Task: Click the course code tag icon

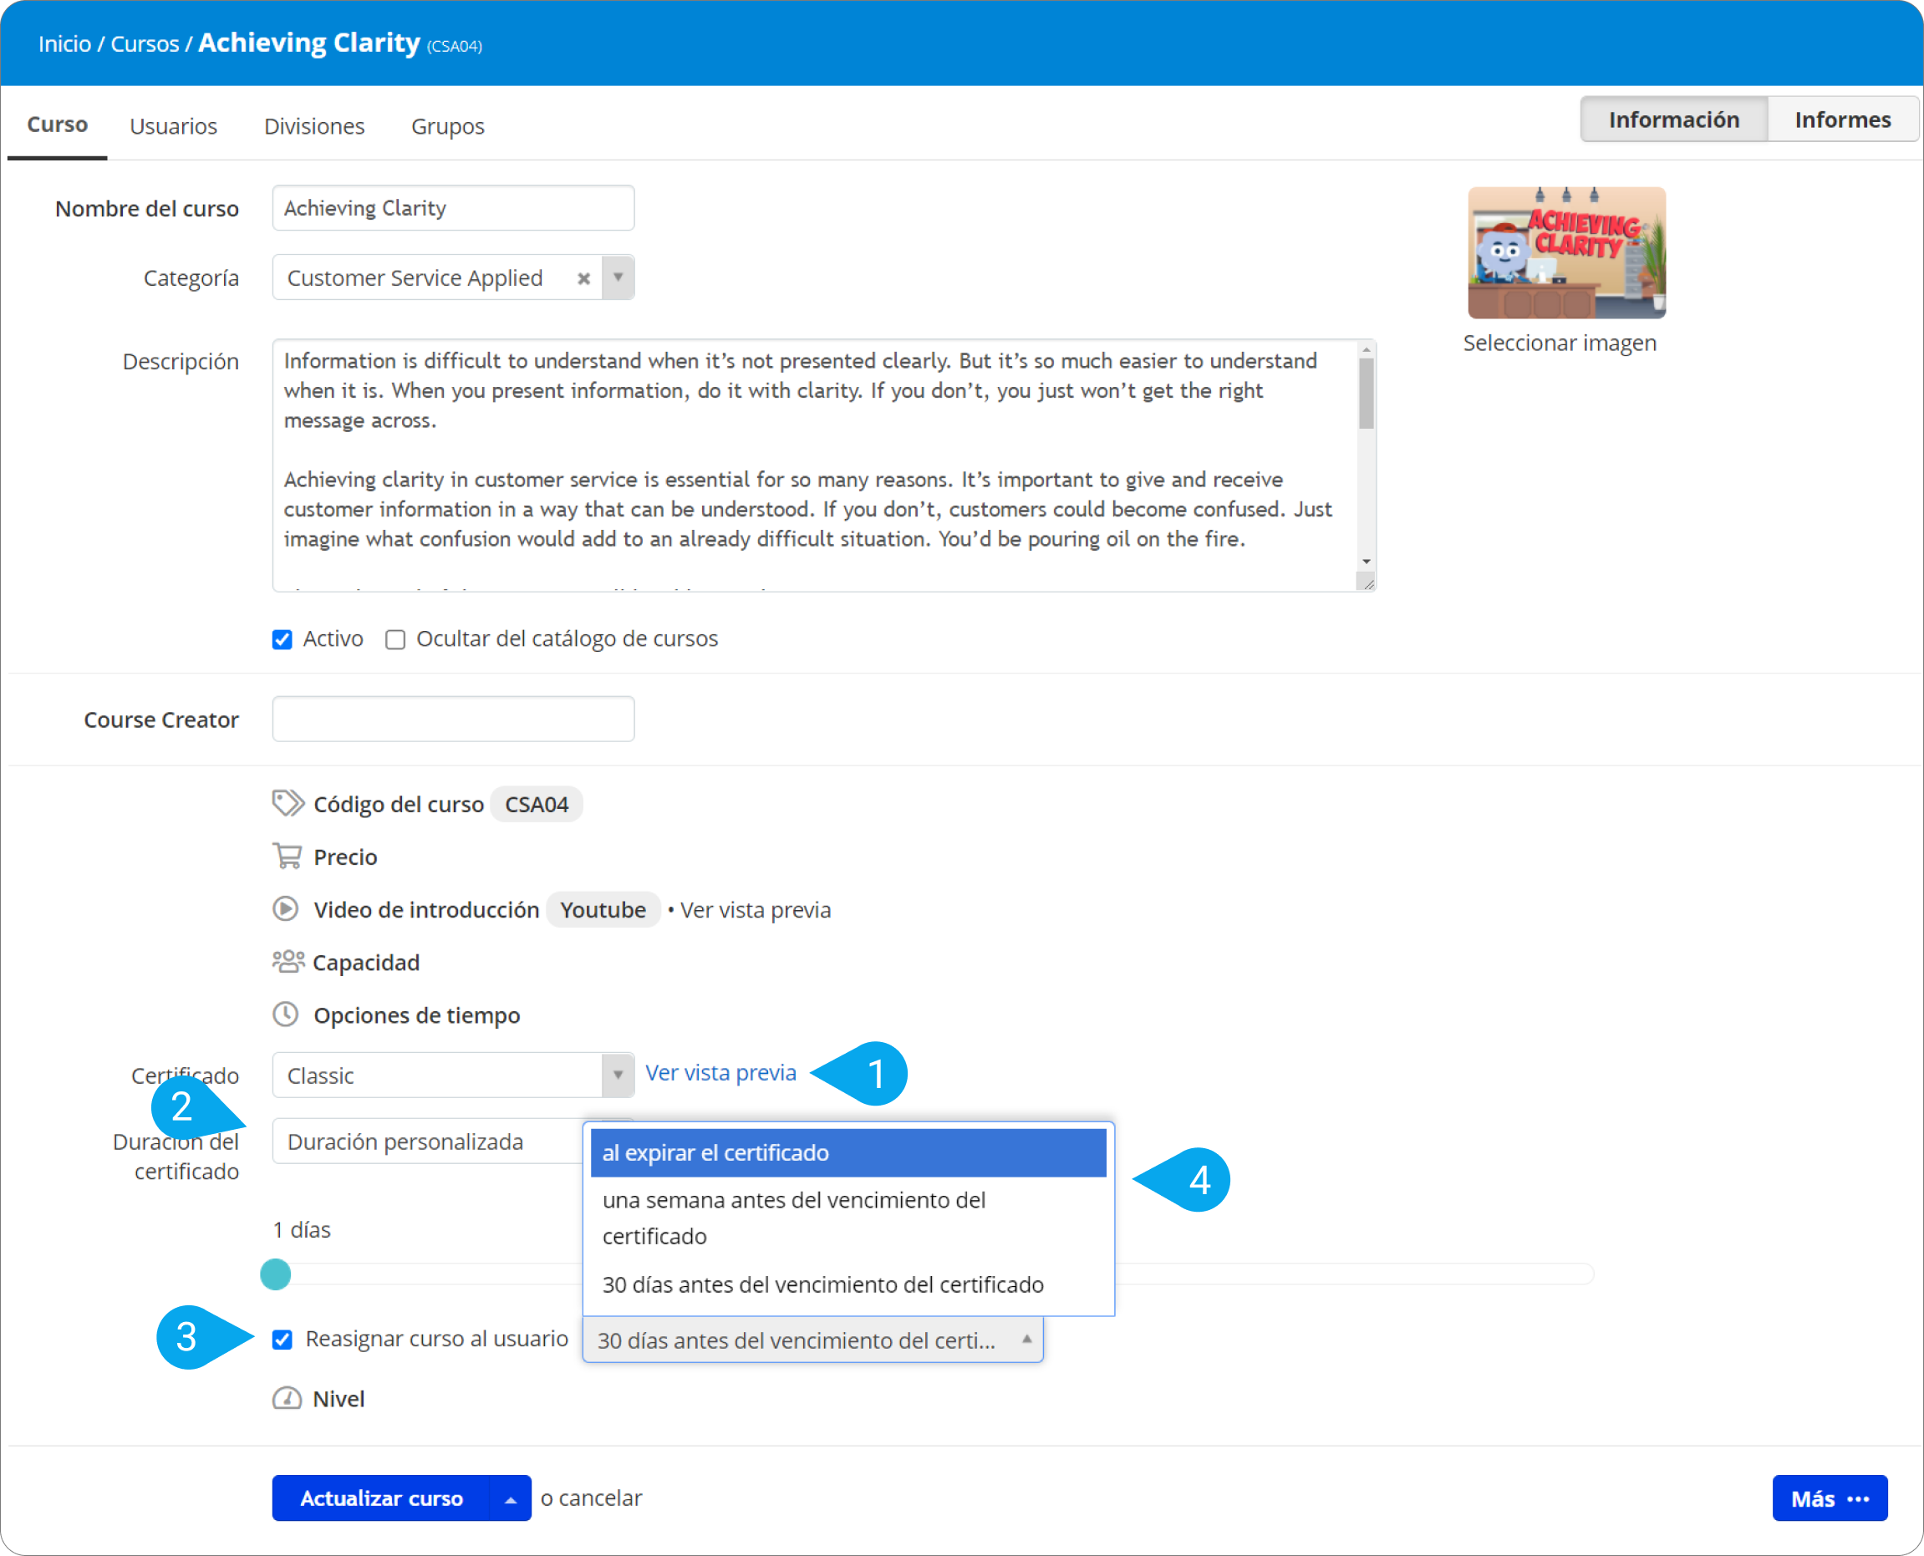Action: pyautogui.click(x=288, y=803)
